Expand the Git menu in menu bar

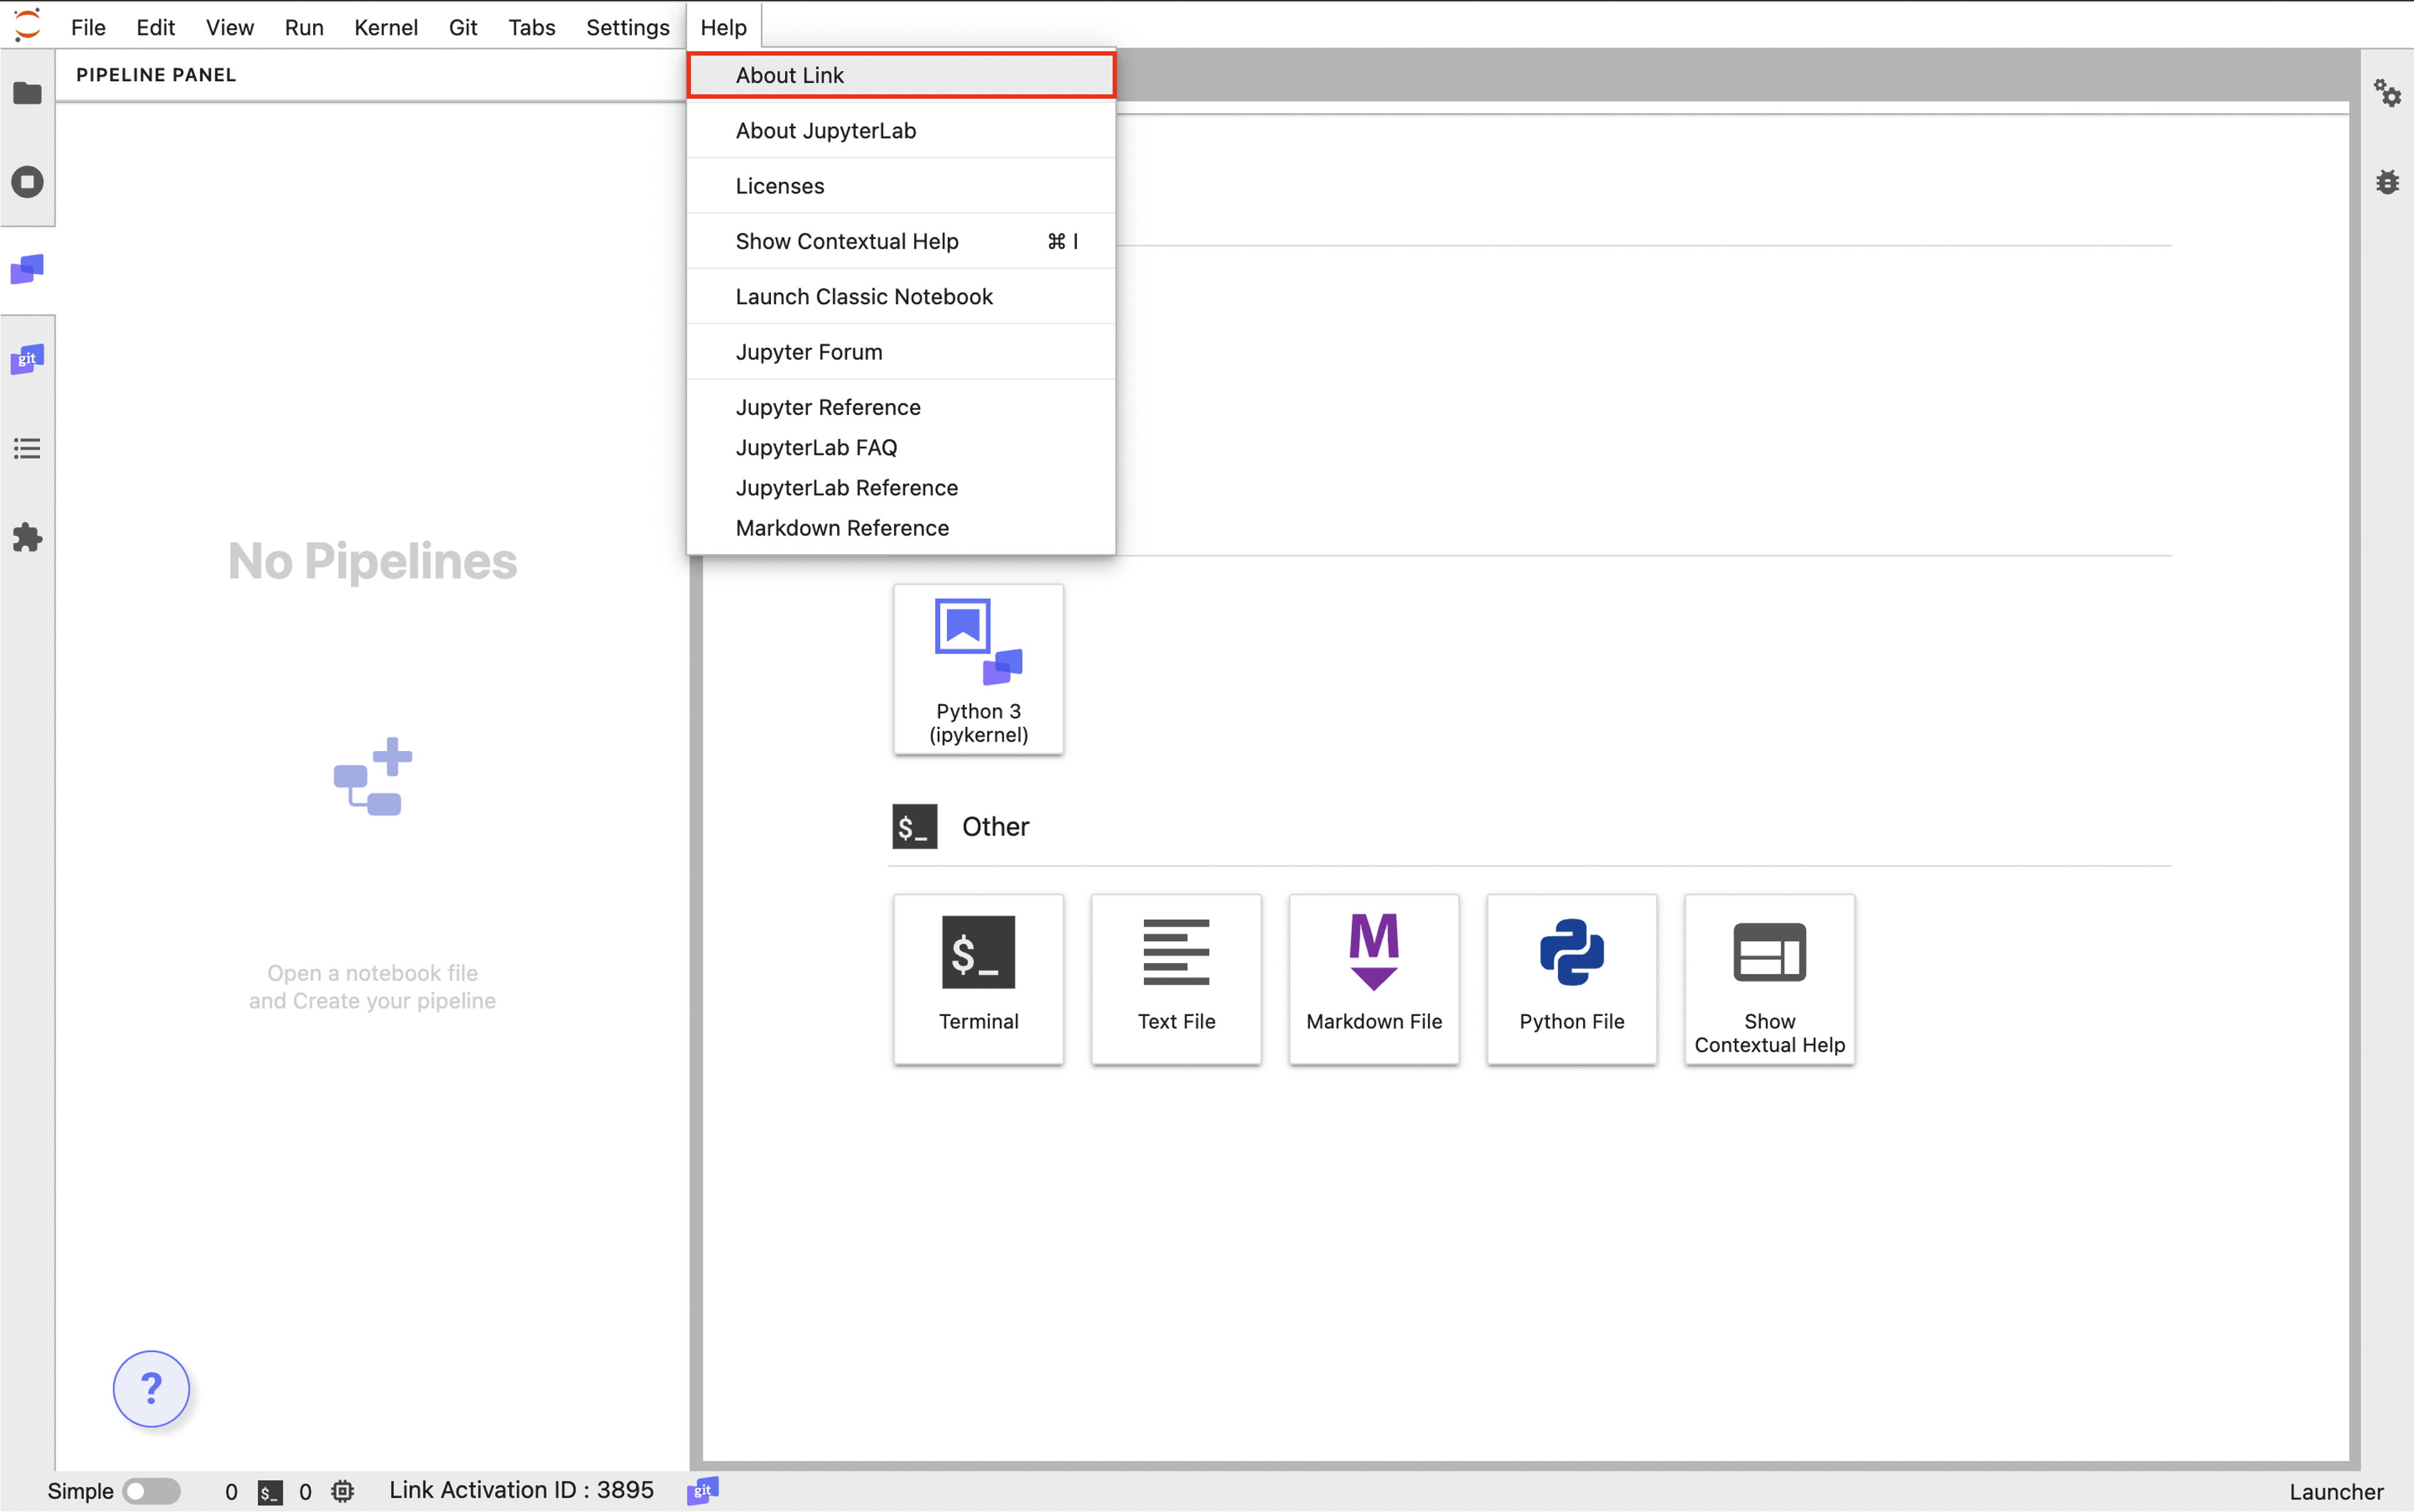click(x=462, y=27)
